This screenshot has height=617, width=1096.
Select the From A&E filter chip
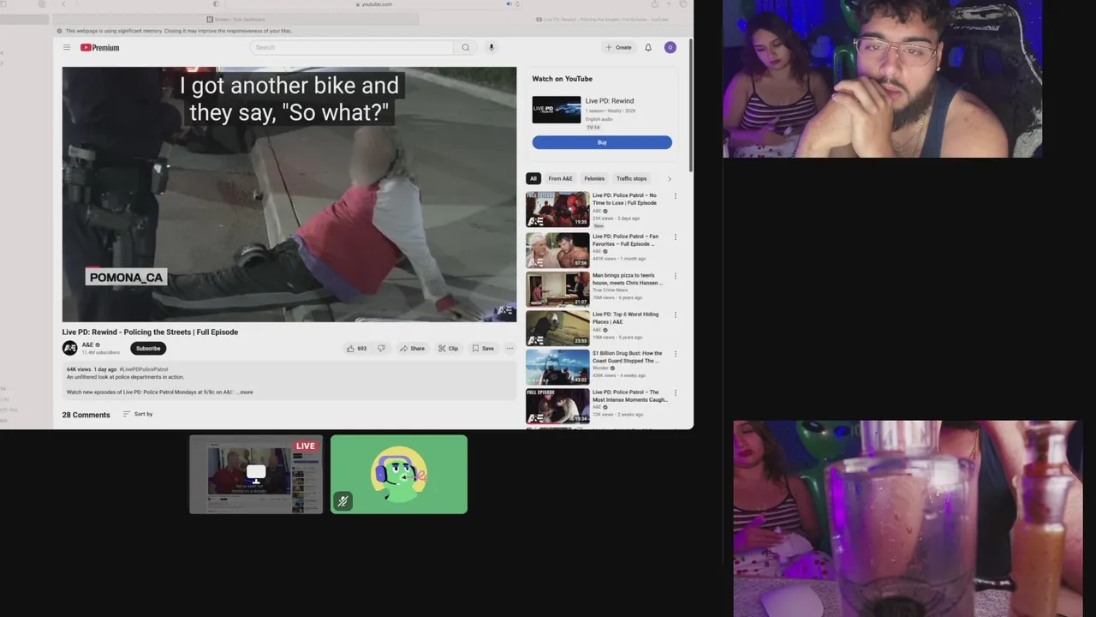point(561,178)
